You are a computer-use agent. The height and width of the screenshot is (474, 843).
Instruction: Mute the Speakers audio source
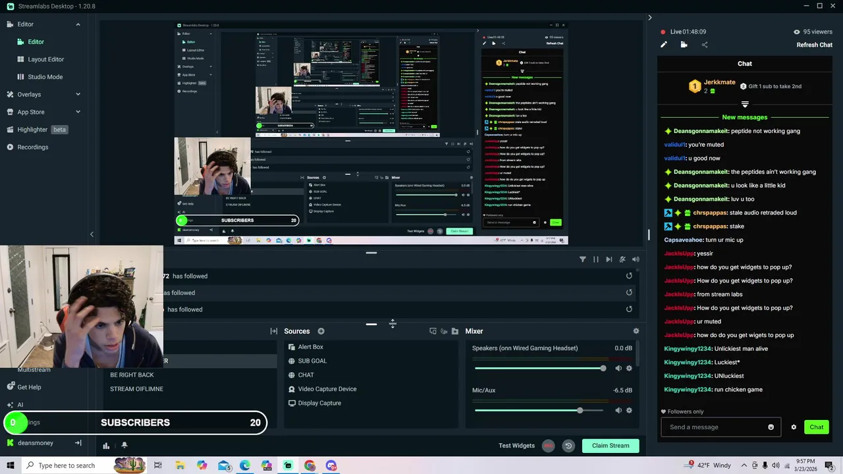[x=618, y=368]
